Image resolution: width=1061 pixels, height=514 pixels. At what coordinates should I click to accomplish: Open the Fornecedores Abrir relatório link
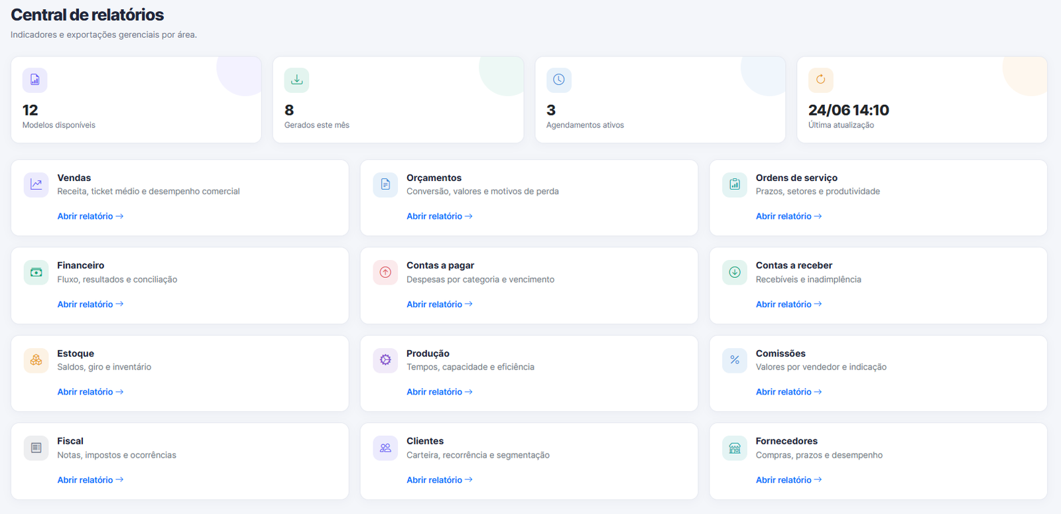tap(789, 480)
